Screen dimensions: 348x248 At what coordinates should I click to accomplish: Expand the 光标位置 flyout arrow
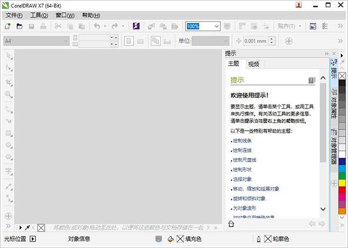pyautogui.click(x=32, y=239)
